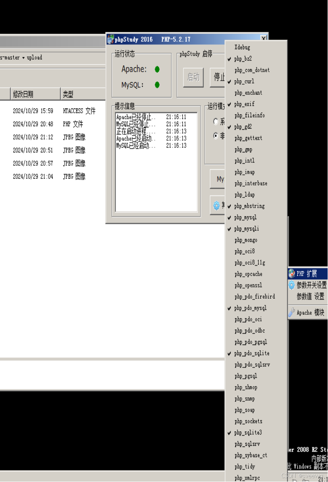Enable the php_ldap extension
Screen dimensions: 328x482
click(x=256, y=195)
